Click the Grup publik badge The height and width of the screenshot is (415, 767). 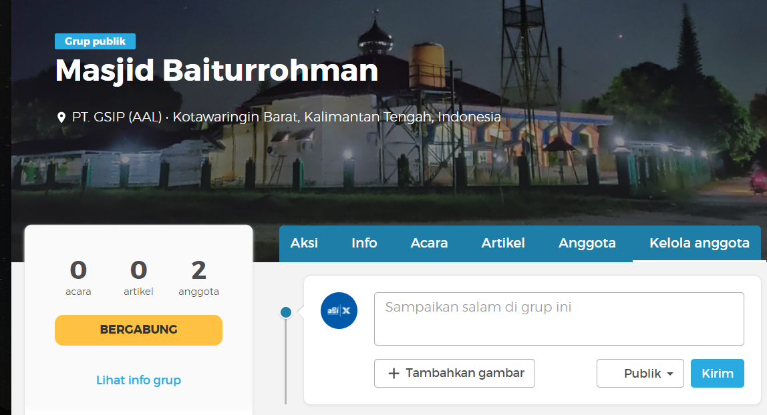[95, 41]
